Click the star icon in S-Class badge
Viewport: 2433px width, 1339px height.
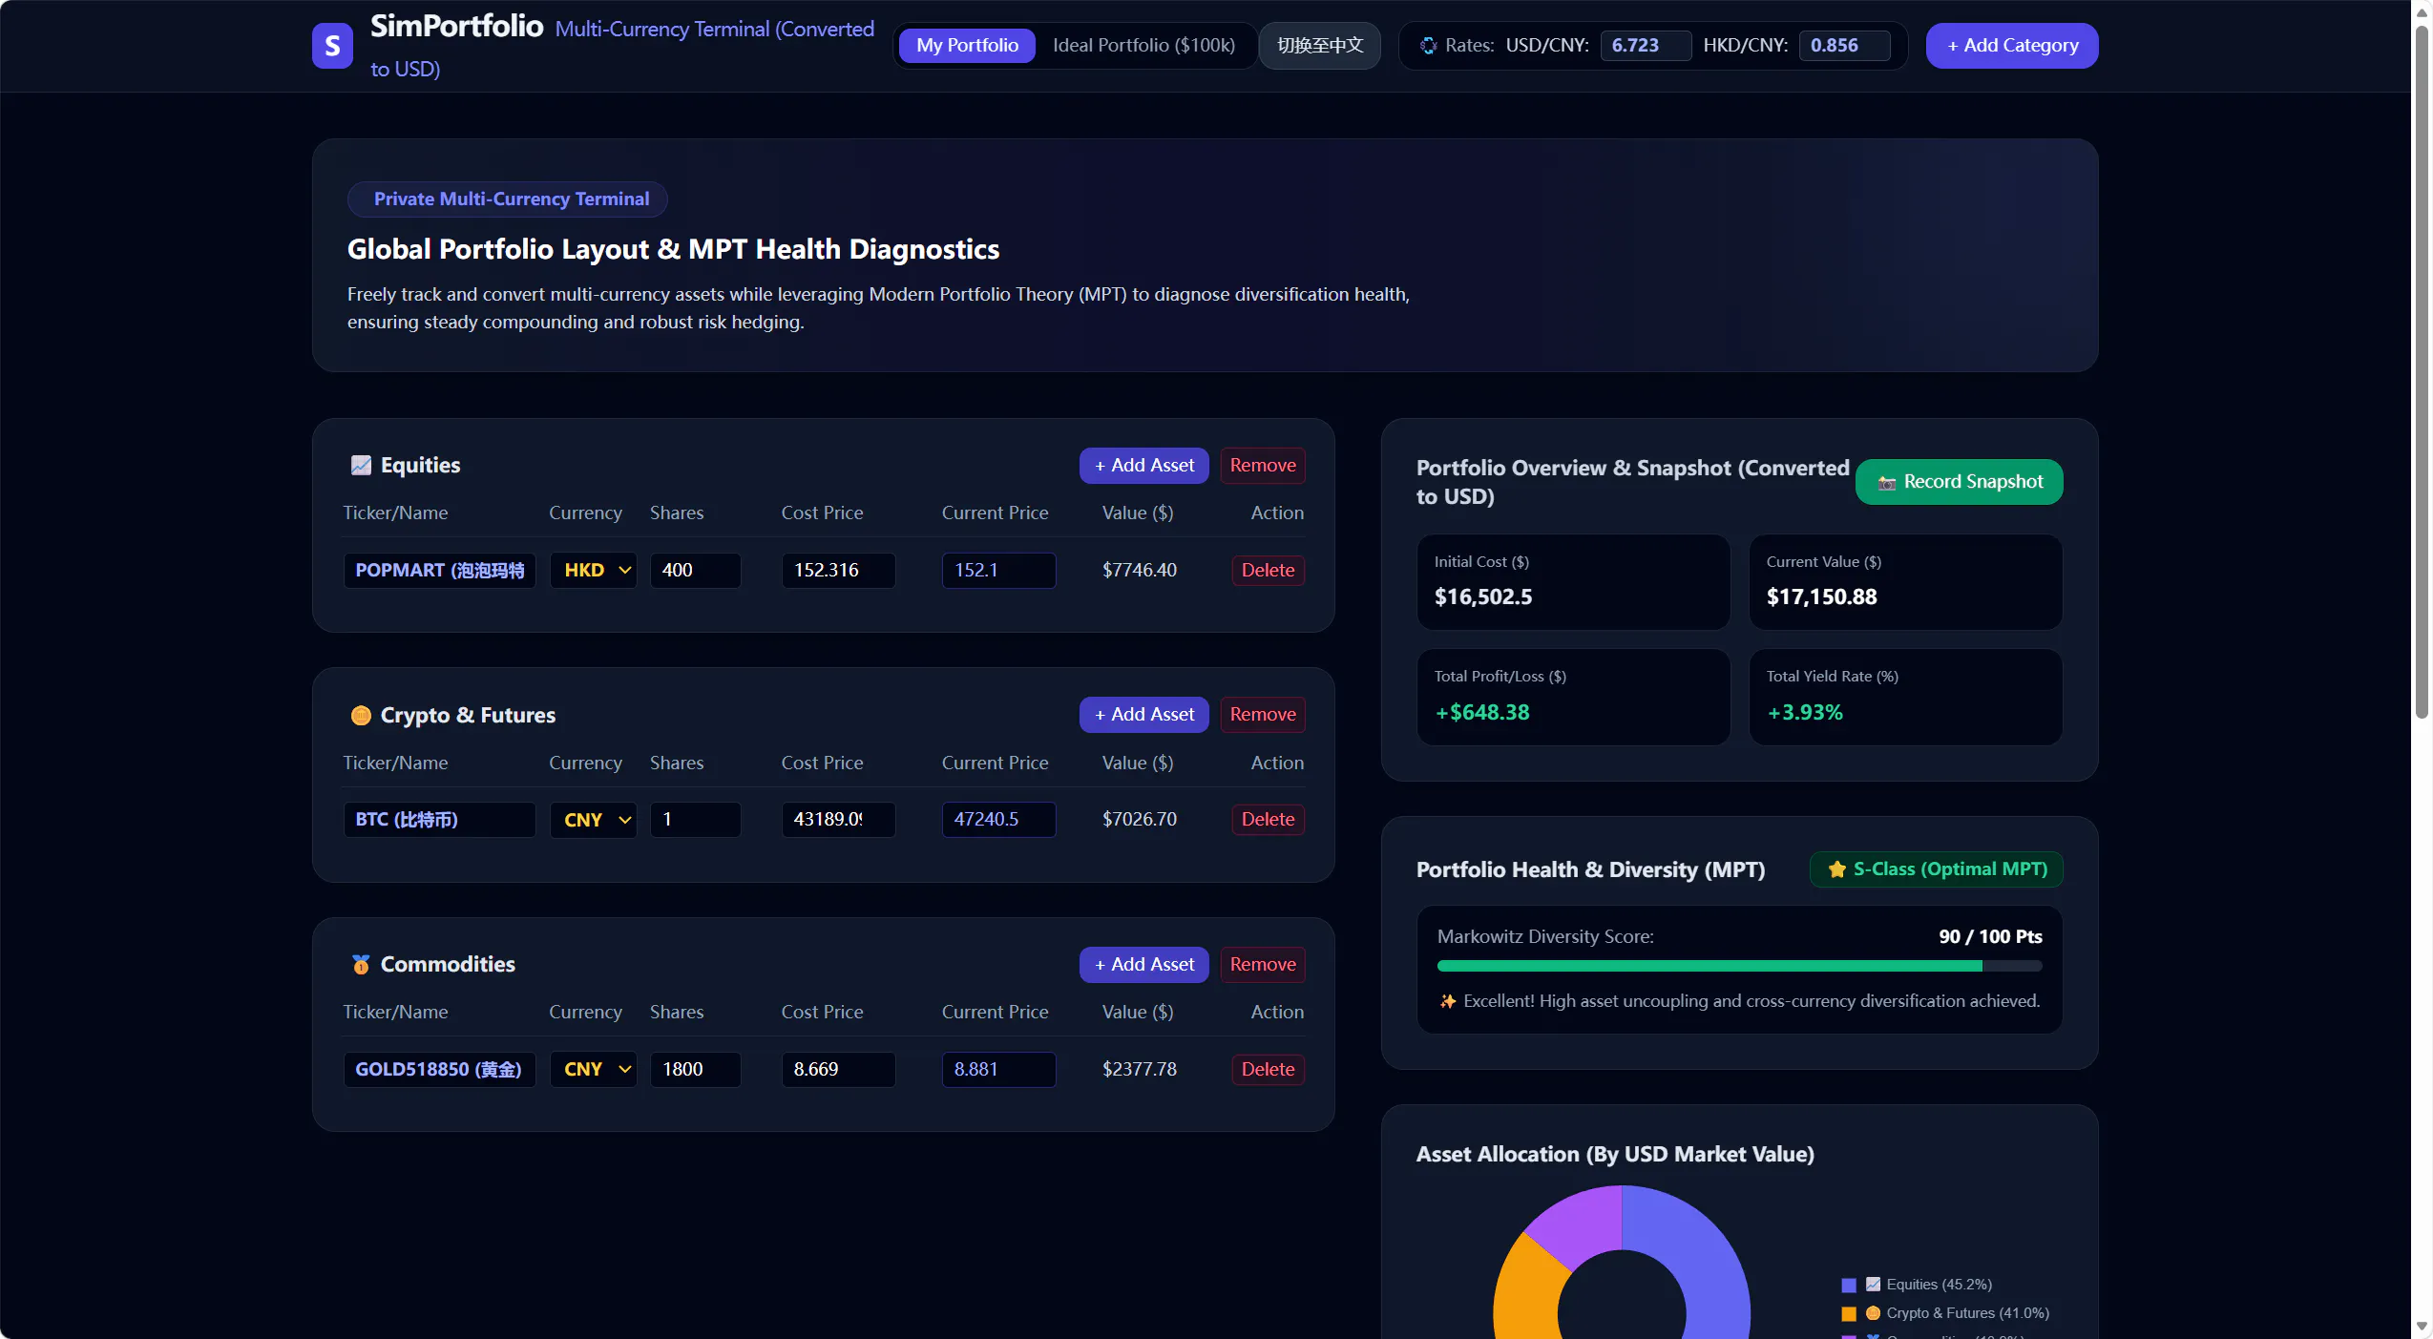point(1836,869)
